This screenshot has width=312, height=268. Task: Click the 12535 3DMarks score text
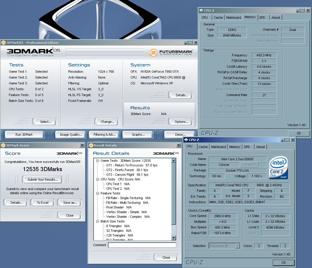(x=42, y=169)
